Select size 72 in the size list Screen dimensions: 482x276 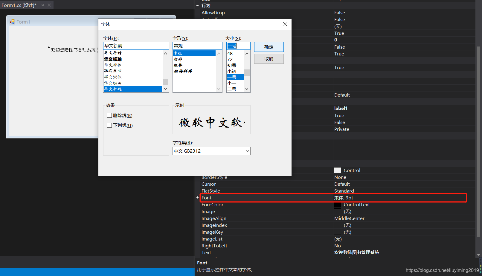pyautogui.click(x=235, y=60)
